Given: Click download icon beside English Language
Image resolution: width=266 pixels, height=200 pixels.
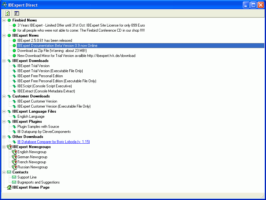Looking at the screenshot, I should [x=14, y=116].
